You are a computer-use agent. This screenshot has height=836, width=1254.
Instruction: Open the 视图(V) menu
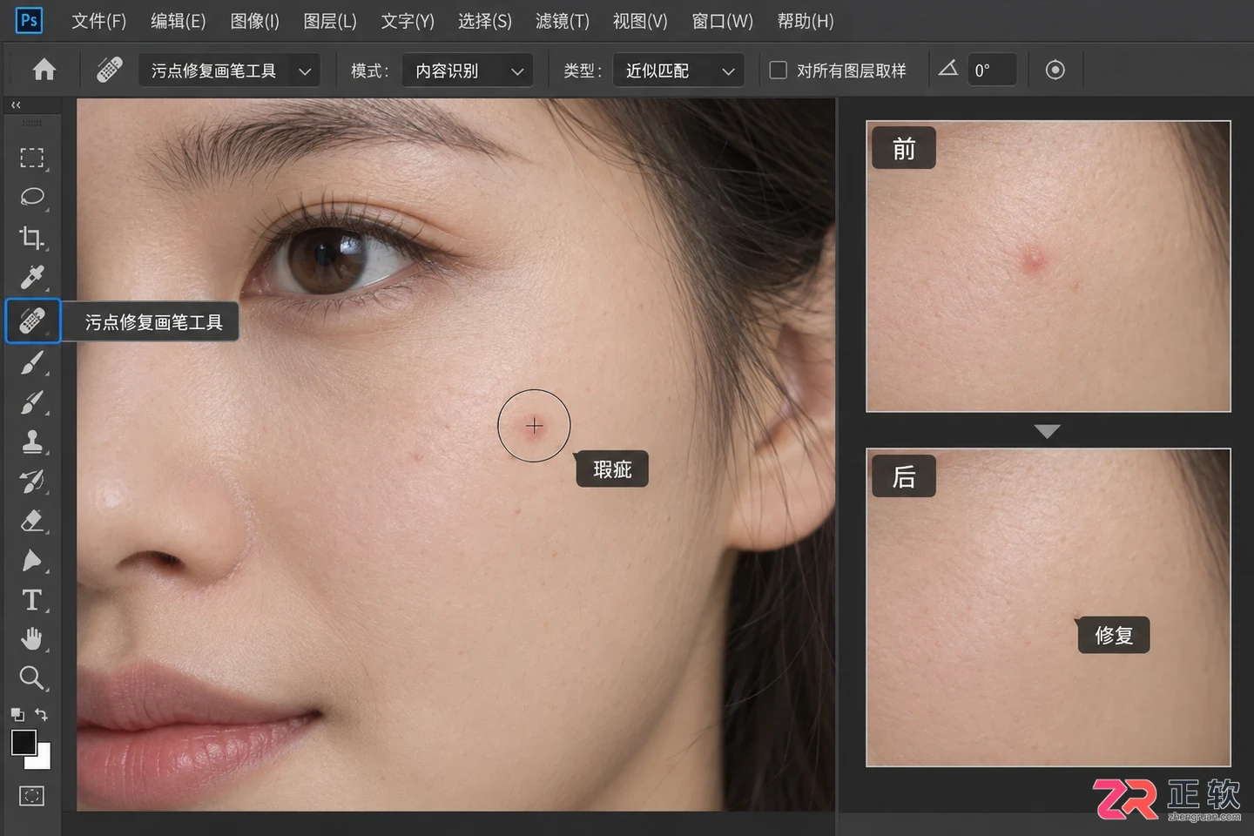click(x=640, y=21)
